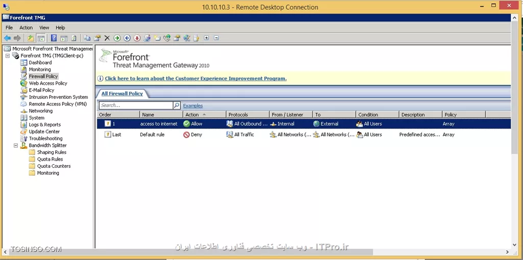This screenshot has width=523, height=260.
Task: Open Logs & Reports node
Action: [45, 124]
